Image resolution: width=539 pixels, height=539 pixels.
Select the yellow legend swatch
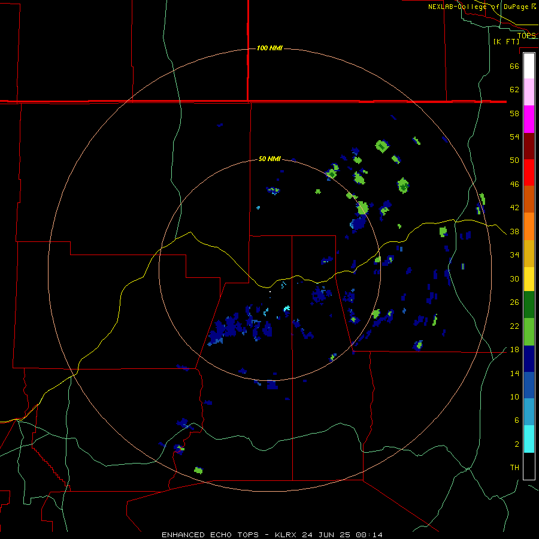coord(529,279)
